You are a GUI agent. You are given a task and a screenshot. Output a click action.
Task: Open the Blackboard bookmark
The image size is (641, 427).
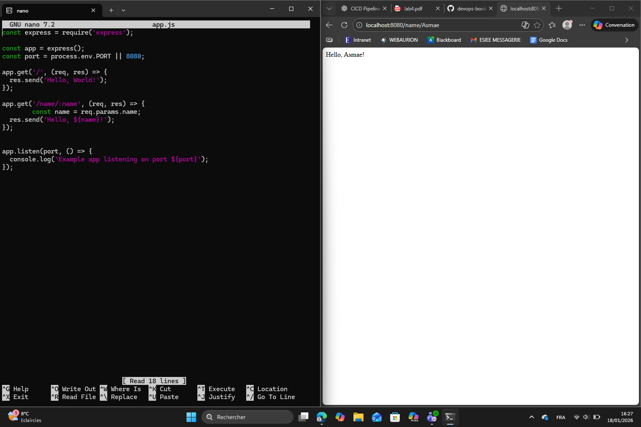(444, 40)
